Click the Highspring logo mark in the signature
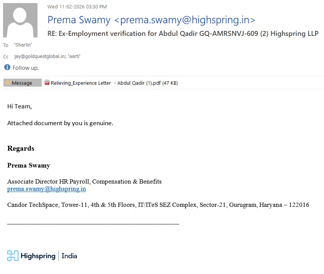This screenshot has height=274, width=324. click(x=13, y=256)
